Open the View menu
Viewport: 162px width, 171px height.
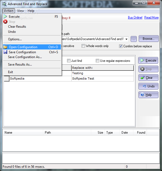coord(20,11)
